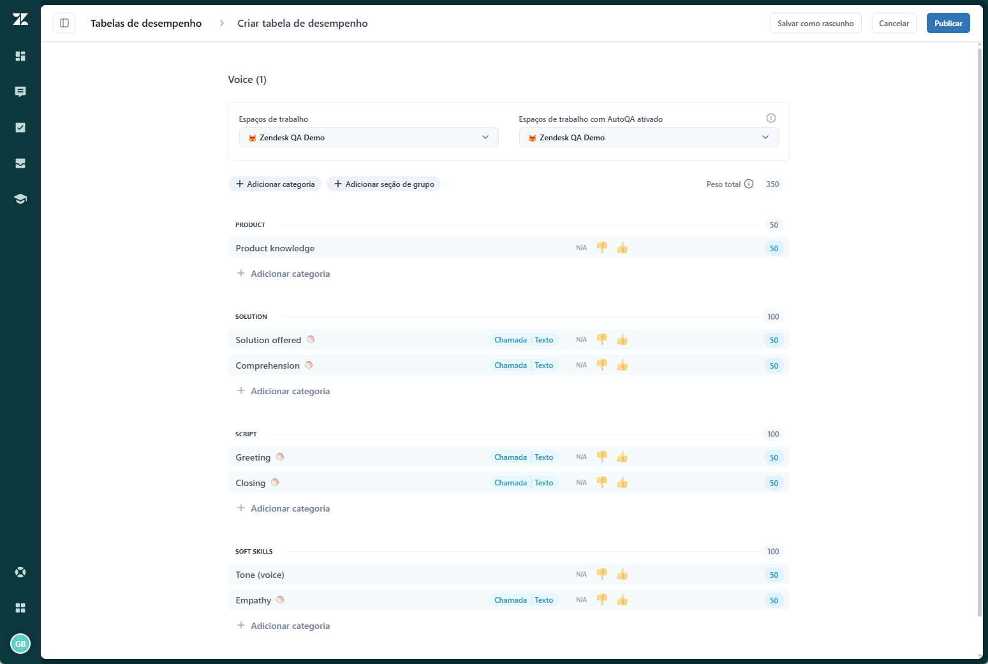Edit the weight 50 of Product knowledge
The height and width of the screenshot is (664, 988).
coord(773,249)
